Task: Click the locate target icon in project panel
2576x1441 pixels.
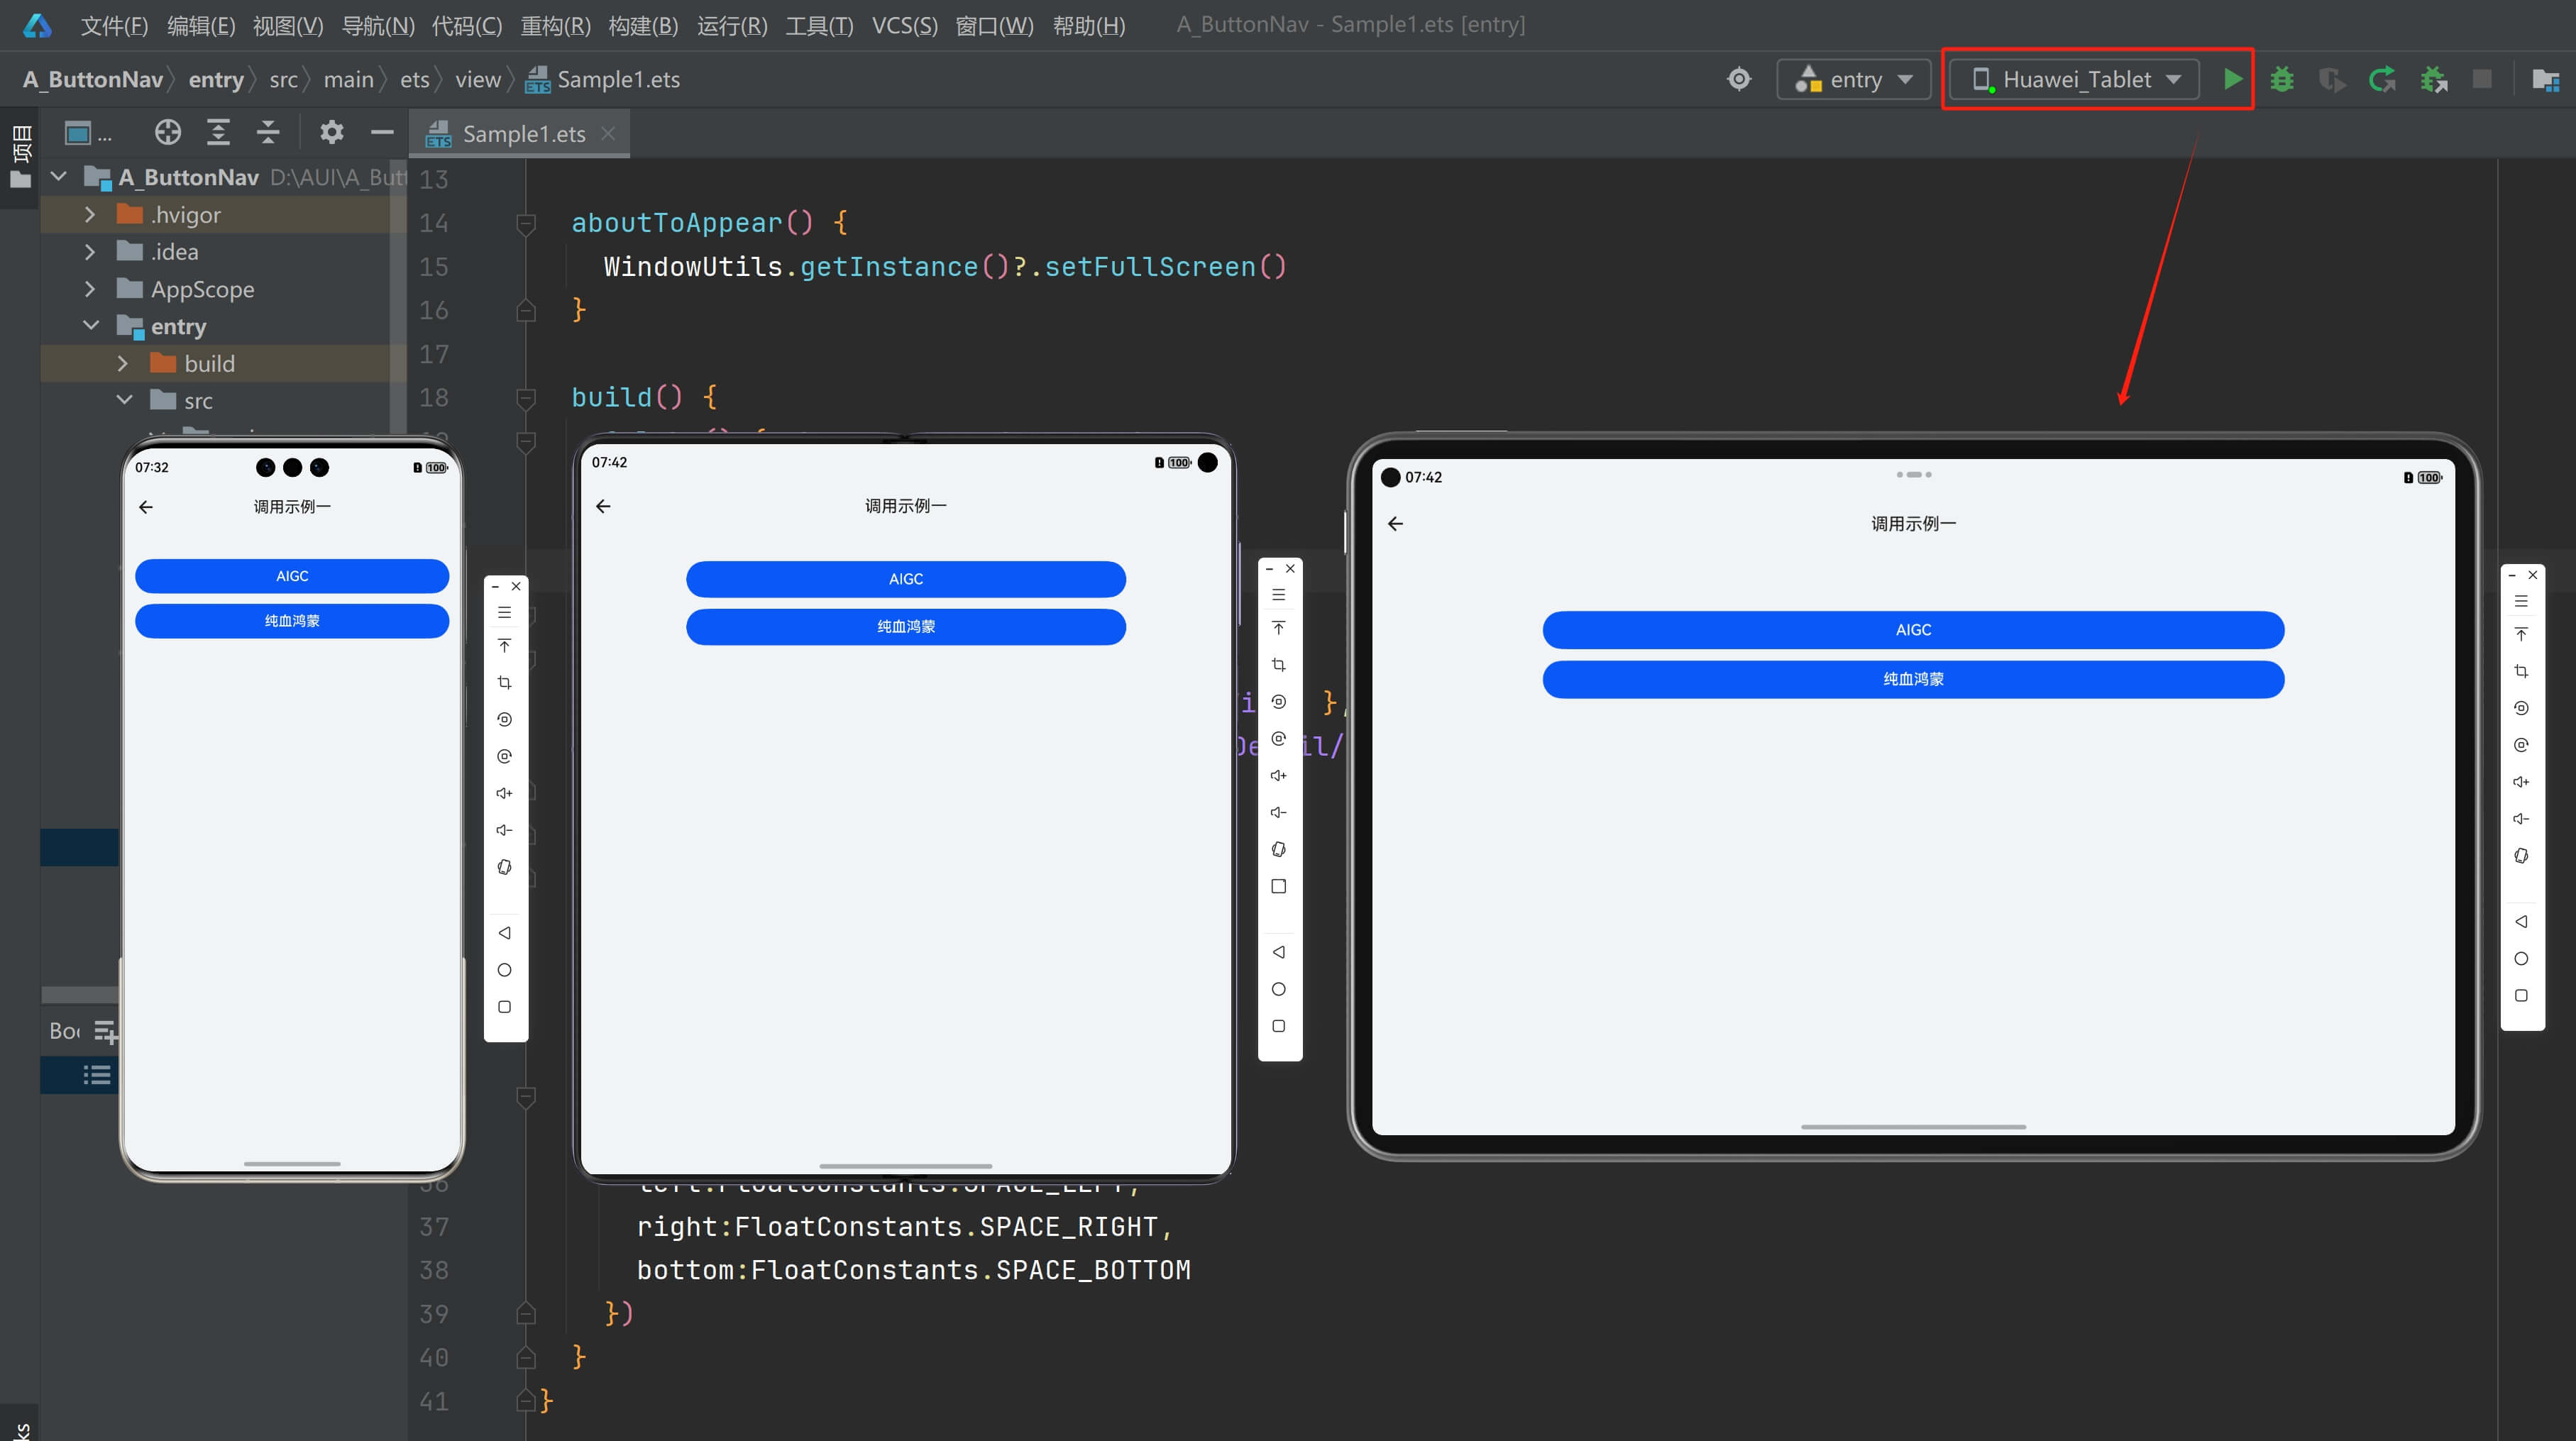Action: [x=168, y=132]
